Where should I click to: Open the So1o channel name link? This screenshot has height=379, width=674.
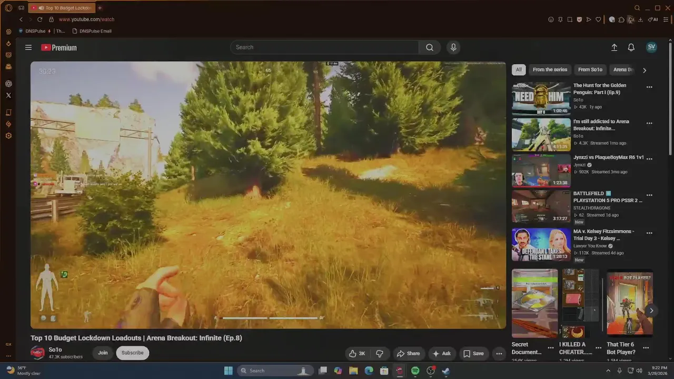[55, 350]
